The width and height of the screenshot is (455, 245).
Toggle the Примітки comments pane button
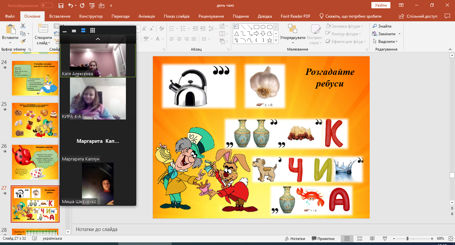(323, 239)
